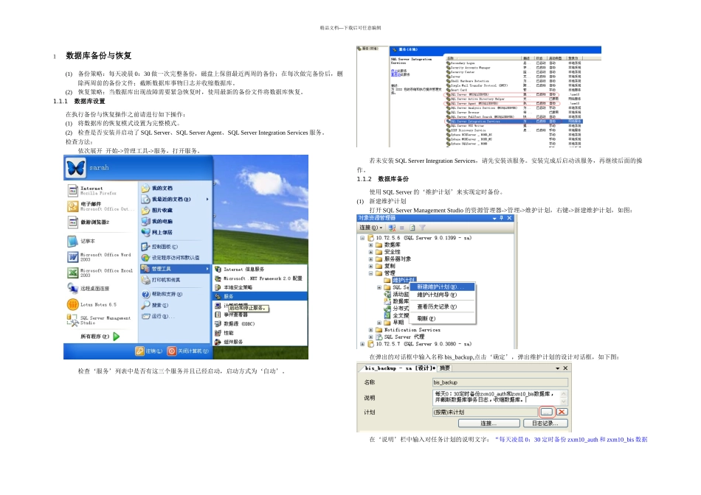Select 组件服务 in the submenu
The width and height of the screenshot is (701, 495).
(x=260, y=342)
